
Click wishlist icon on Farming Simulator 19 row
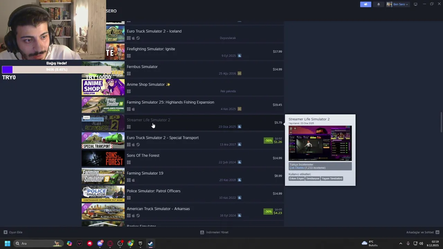(239, 180)
